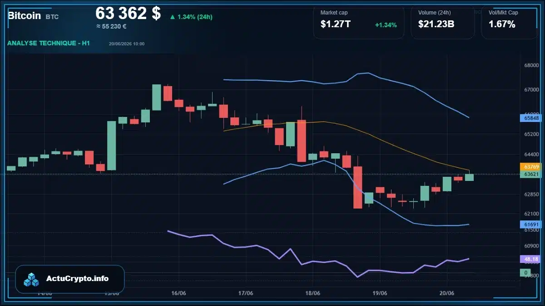The height and width of the screenshot is (306, 545).
Task: Click the 61500 price axis label
Action: 531,230
